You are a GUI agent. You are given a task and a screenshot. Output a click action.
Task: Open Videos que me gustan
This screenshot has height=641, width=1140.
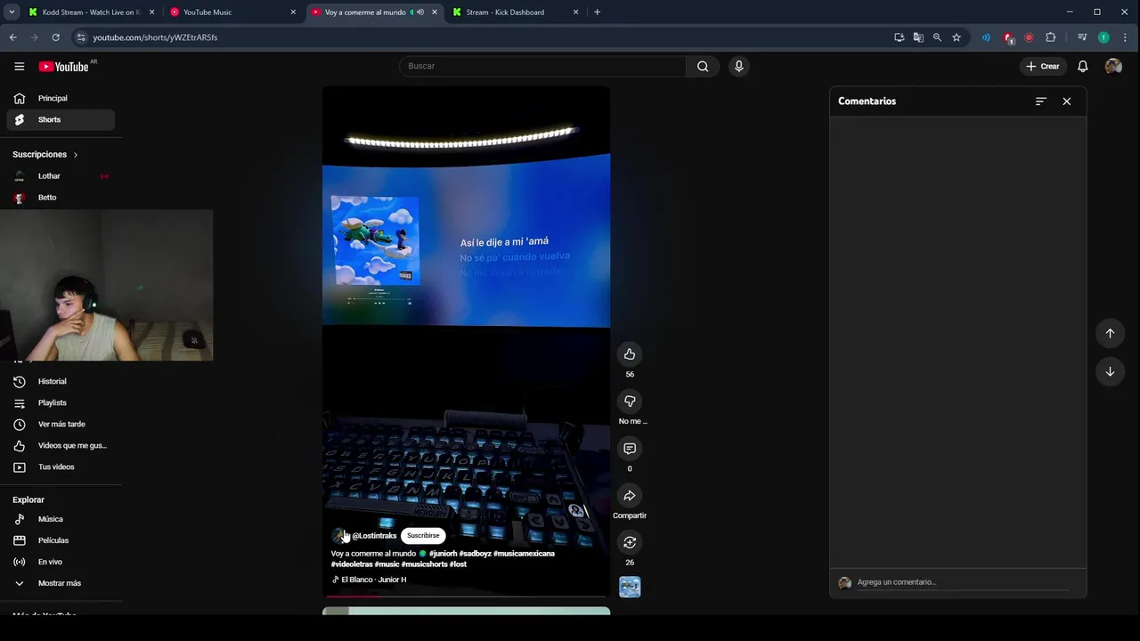click(x=61, y=445)
